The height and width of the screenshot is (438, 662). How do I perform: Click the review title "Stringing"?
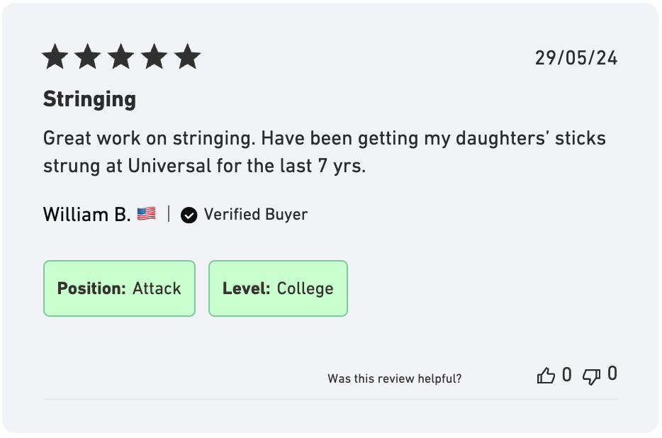89,99
